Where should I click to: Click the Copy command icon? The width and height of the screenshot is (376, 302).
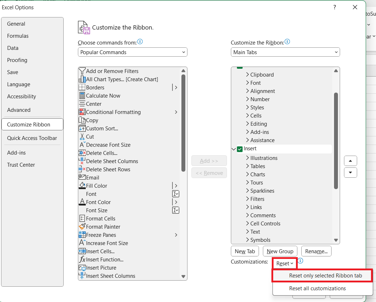[82, 120]
